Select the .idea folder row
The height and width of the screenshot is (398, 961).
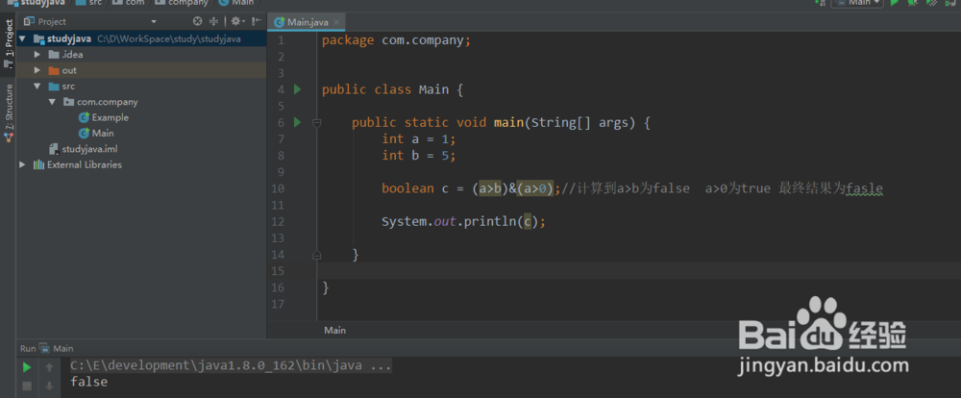click(141, 55)
